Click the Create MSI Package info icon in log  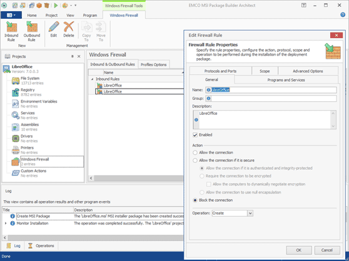pyautogui.click(x=13, y=216)
